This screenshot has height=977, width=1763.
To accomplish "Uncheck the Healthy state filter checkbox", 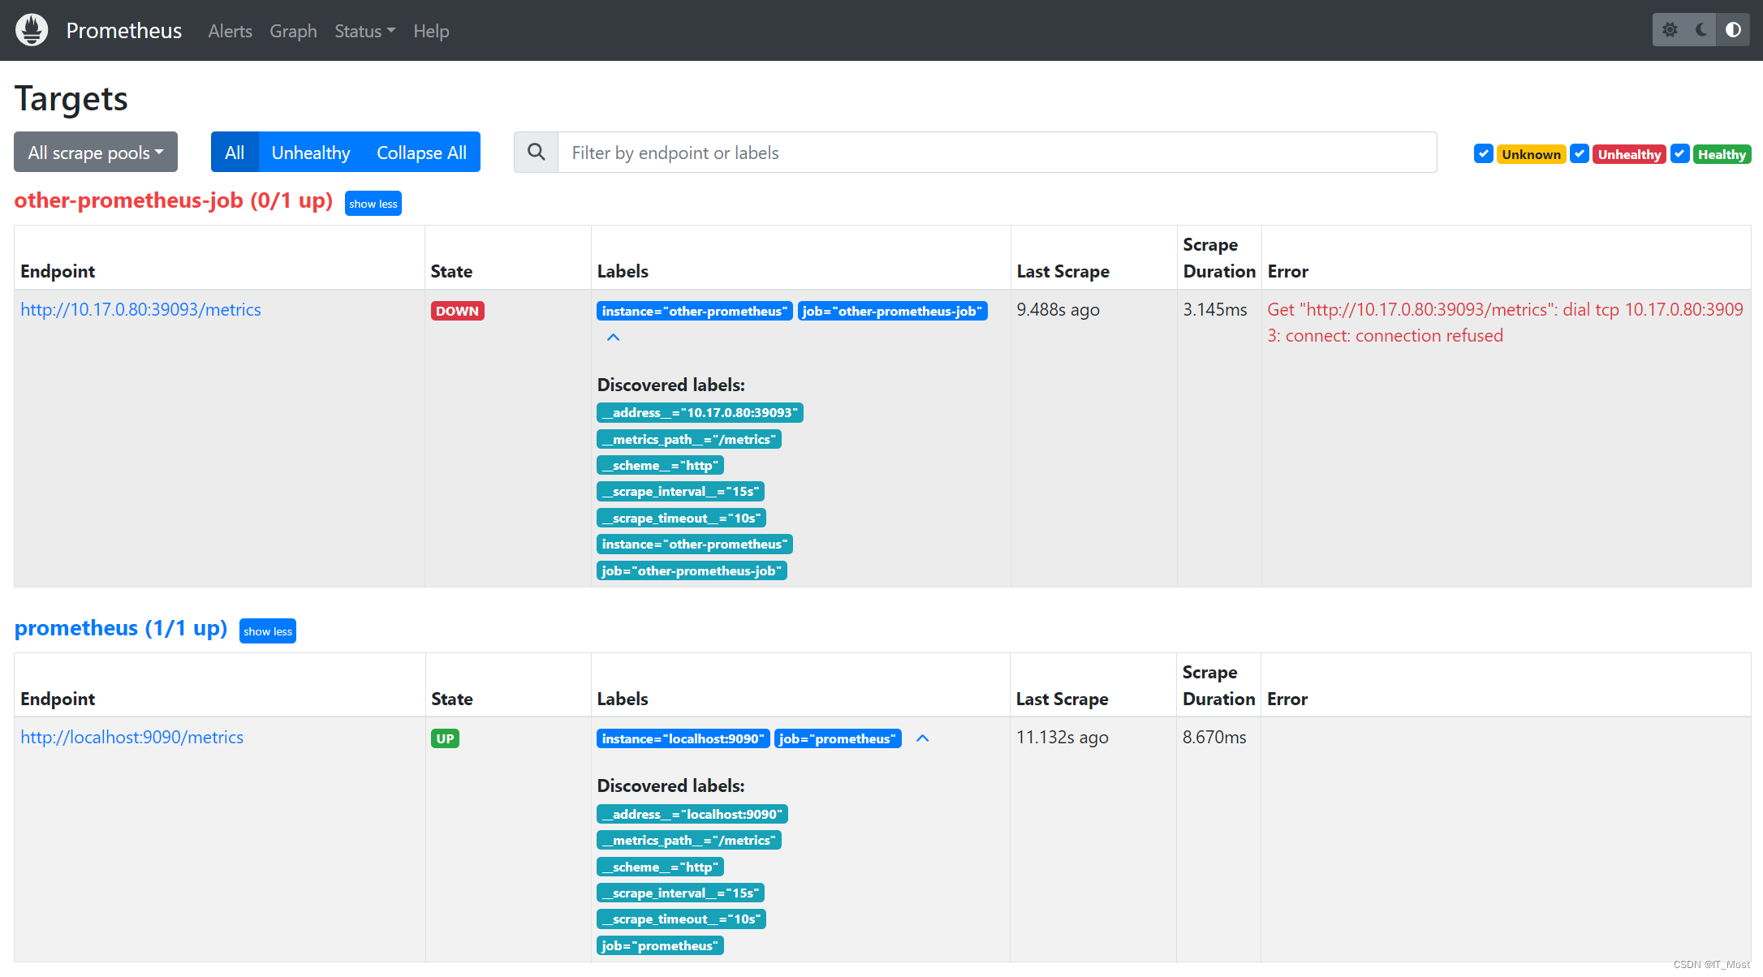I will pos(1679,153).
